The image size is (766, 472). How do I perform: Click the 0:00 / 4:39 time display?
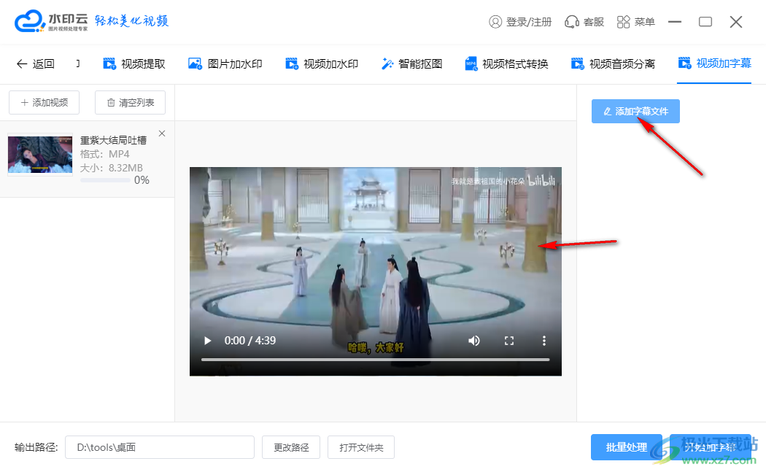click(x=250, y=341)
